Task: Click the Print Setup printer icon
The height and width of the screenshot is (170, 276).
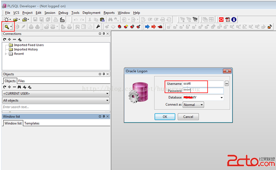Action: pos(62,20)
